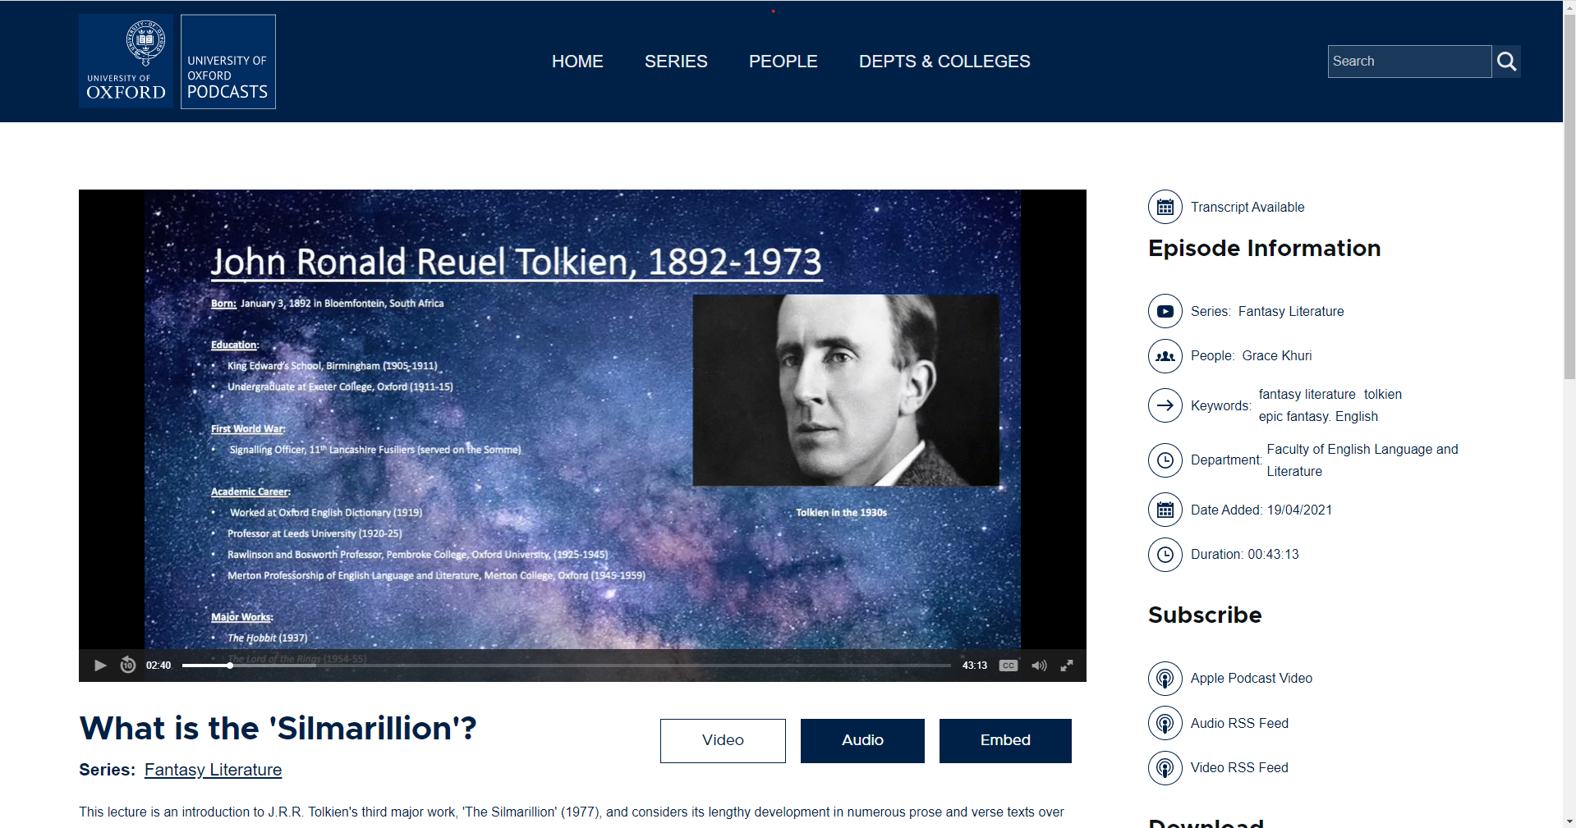Click the rewind 10 seconds icon

pos(128,666)
